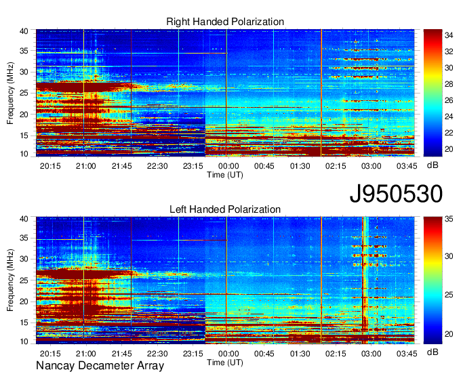
Task: Click the 22:30 time tick under Right Handed plot
Action: pyautogui.click(x=157, y=166)
